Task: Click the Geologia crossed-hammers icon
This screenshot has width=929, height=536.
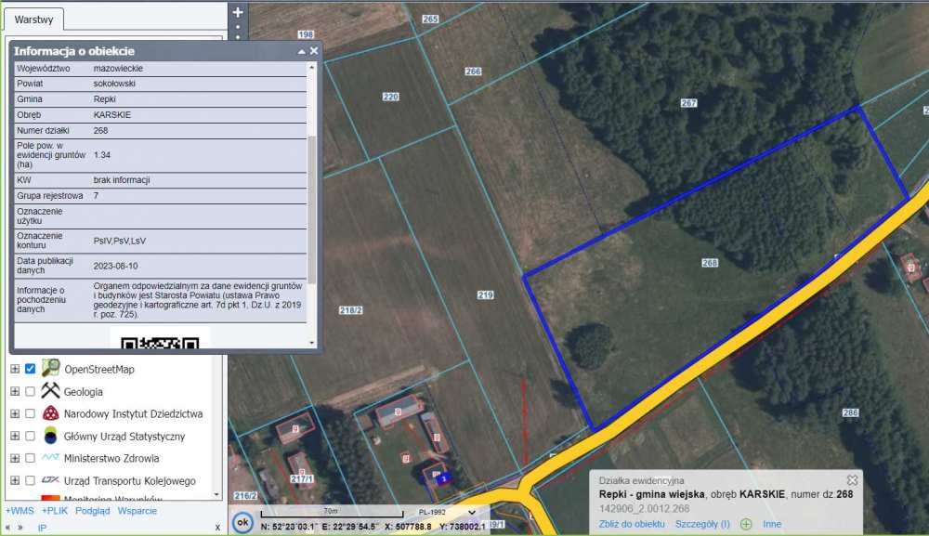Action: pos(50,391)
